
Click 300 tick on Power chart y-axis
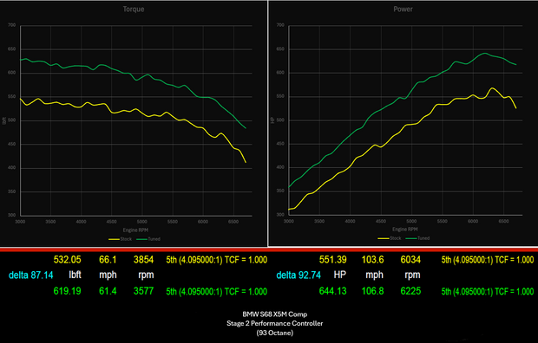280,215
